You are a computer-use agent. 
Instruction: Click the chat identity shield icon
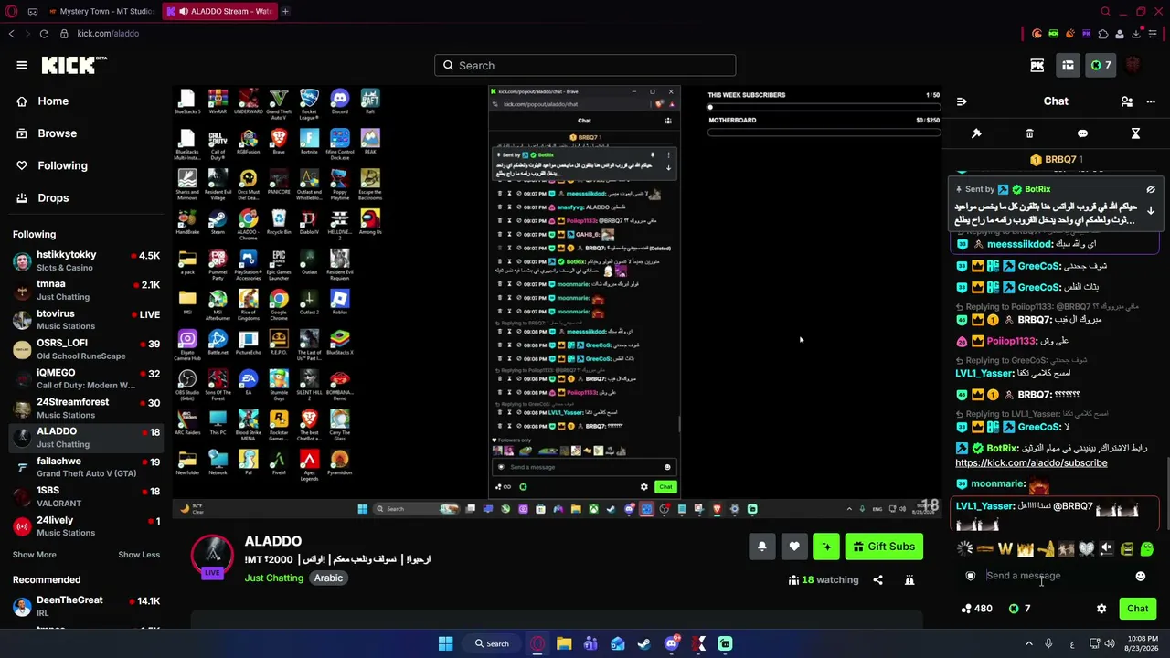[x=971, y=576]
